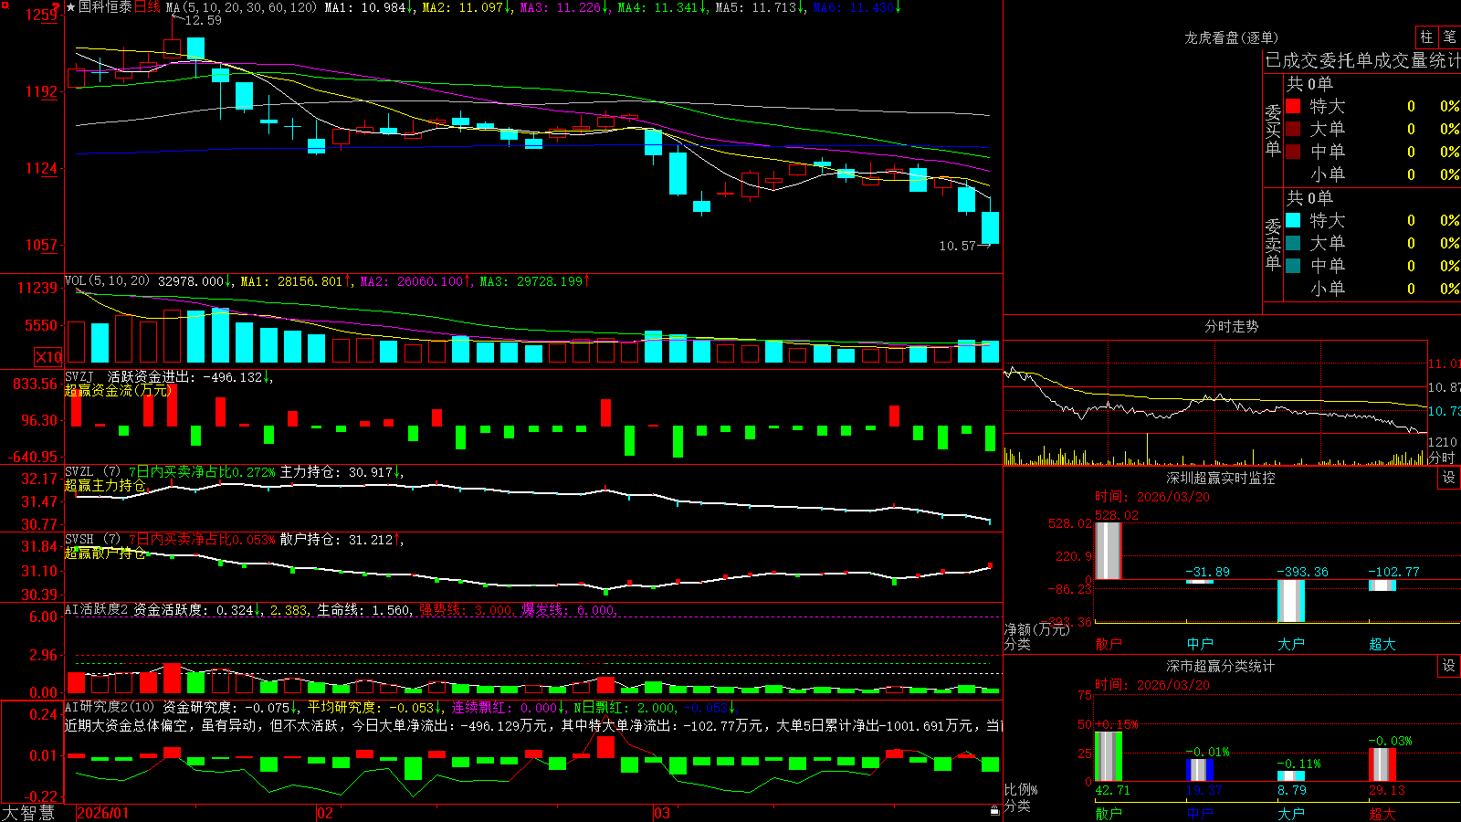Open 设 settings for 深市超赢分类统计

pos(1449,666)
